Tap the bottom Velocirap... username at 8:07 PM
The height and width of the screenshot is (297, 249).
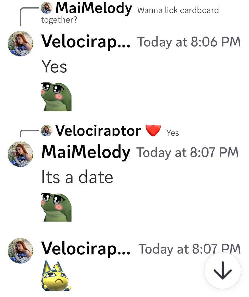(x=86, y=249)
